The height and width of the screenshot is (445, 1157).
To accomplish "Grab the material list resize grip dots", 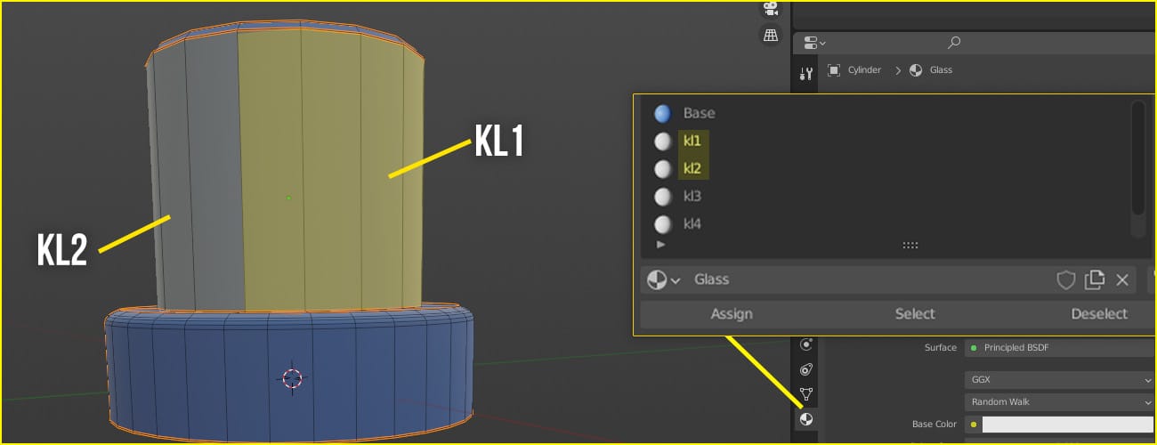I will pyautogui.click(x=910, y=245).
